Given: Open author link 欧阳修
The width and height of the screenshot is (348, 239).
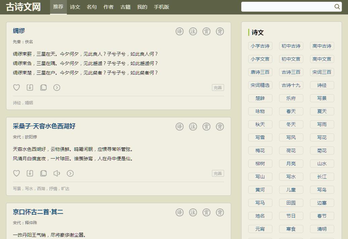Looking at the screenshot, I should point(31,137).
